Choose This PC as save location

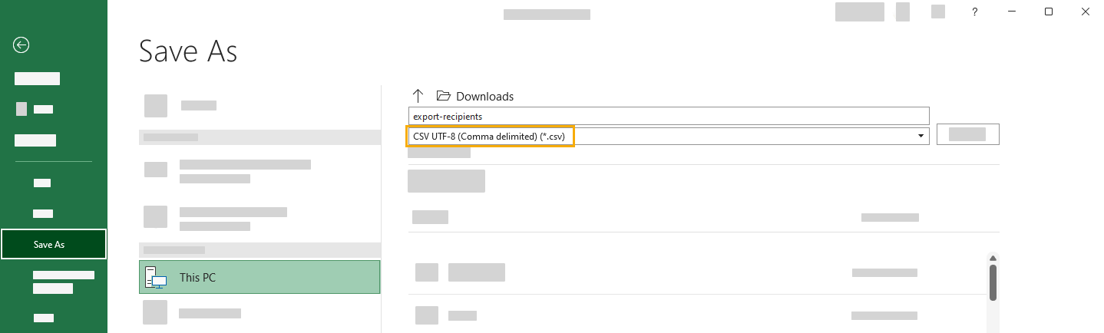pyautogui.click(x=259, y=277)
